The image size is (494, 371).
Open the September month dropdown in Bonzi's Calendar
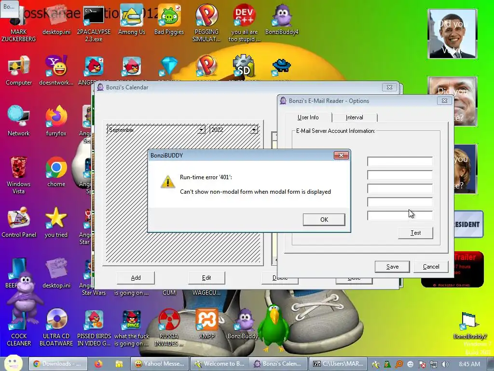click(201, 129)
